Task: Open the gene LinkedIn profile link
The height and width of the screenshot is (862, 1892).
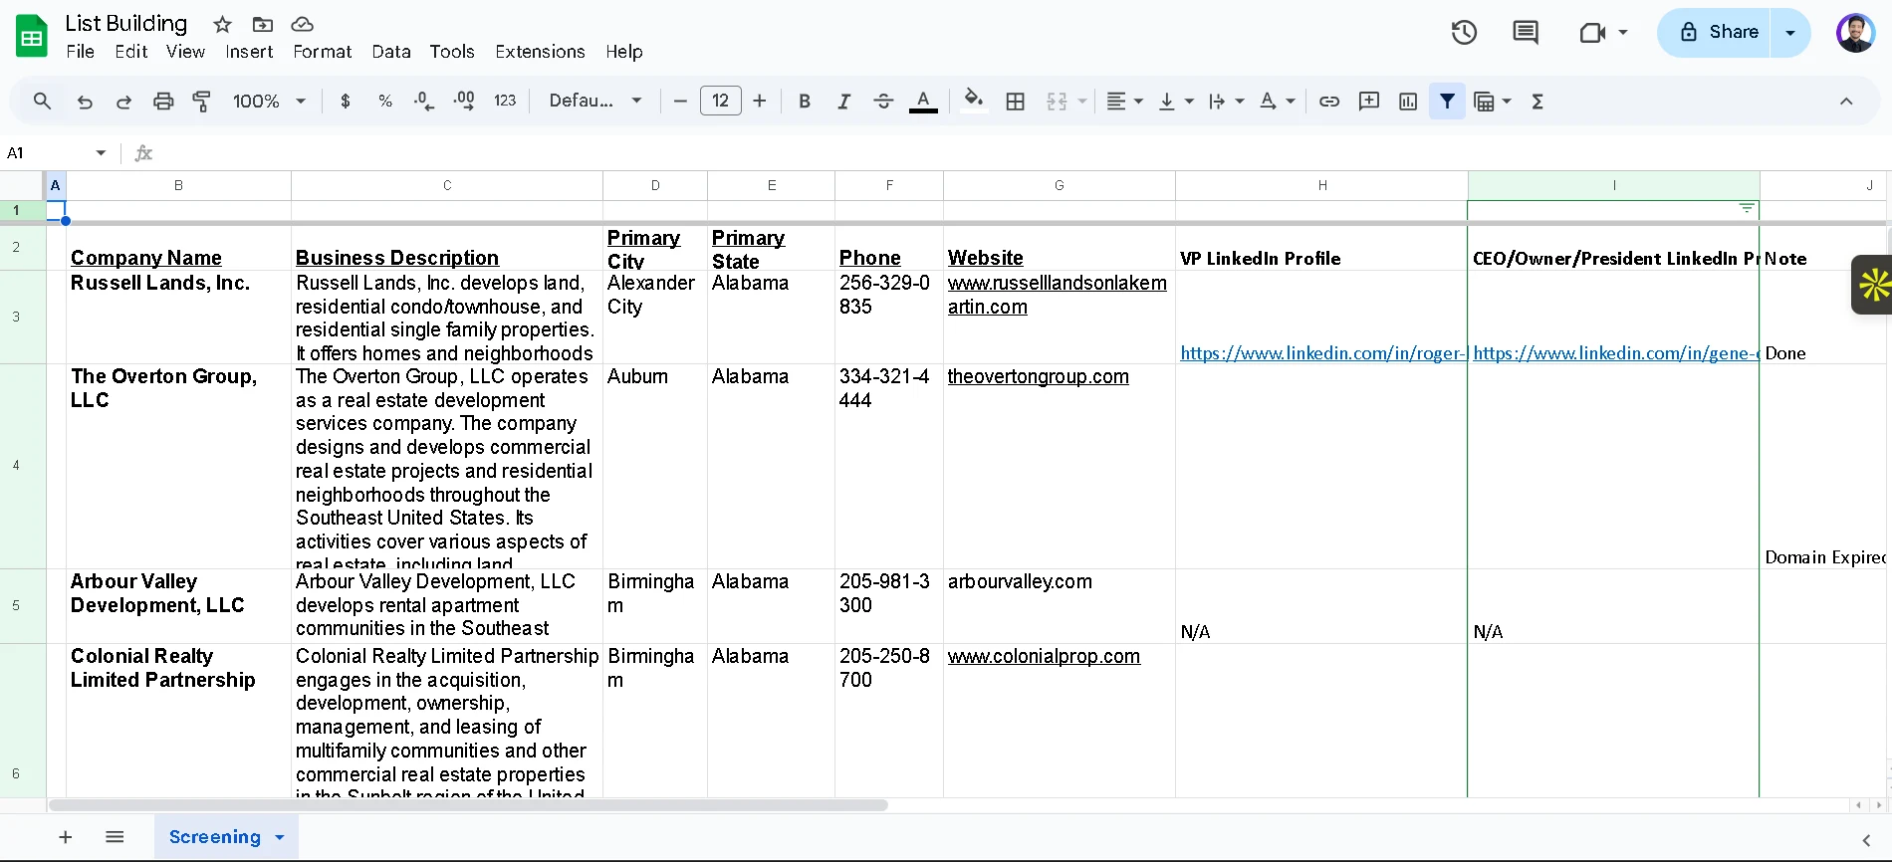Action: [1616, 353]
